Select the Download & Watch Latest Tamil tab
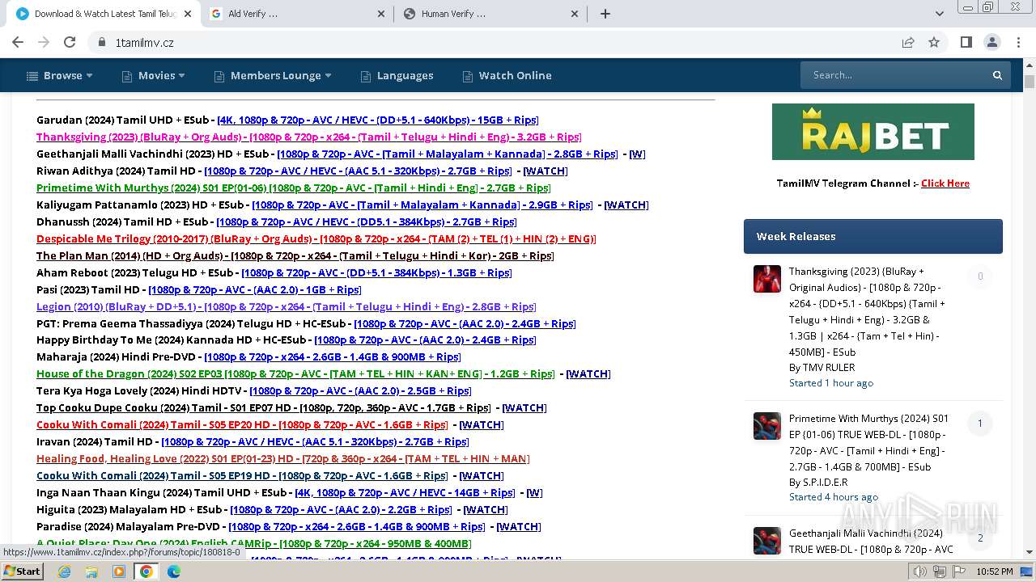Viewport: 1036px width, 582px height. click(x=104, y=14)
